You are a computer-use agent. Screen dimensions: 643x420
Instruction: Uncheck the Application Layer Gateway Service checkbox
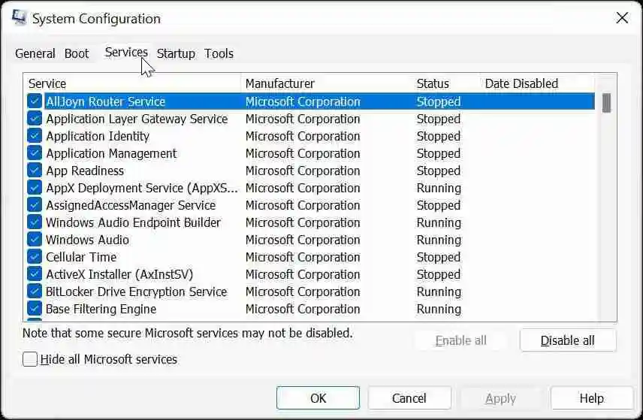pos(35,119)
